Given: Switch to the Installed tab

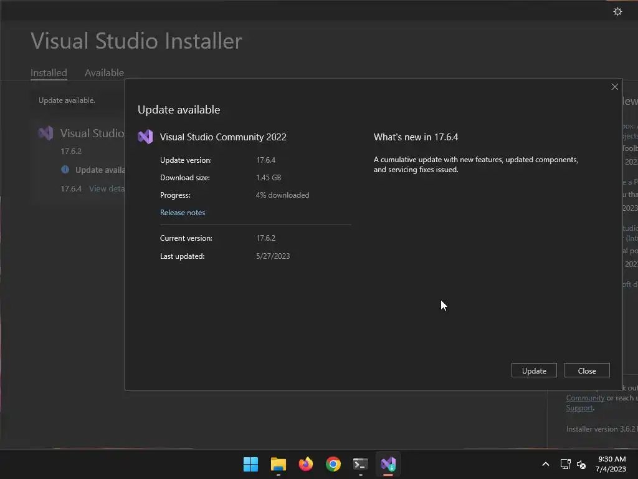Looking at the screenshot, I should [49, 73].
